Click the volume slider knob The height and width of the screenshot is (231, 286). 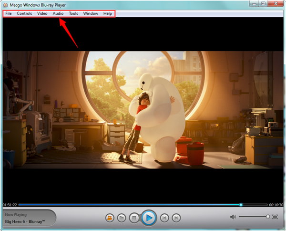click(x=268, y=217)
